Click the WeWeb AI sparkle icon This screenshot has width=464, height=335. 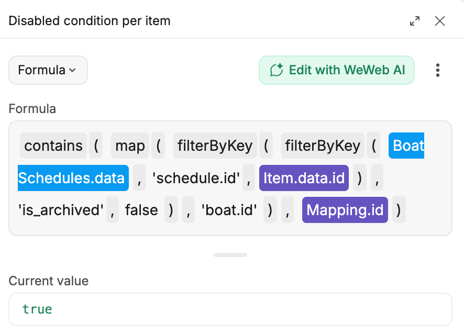coord(277,70)
